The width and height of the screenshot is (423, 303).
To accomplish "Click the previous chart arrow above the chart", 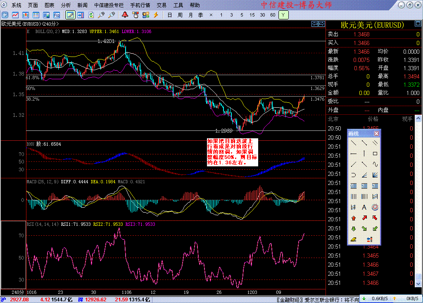I will point(314,24).
